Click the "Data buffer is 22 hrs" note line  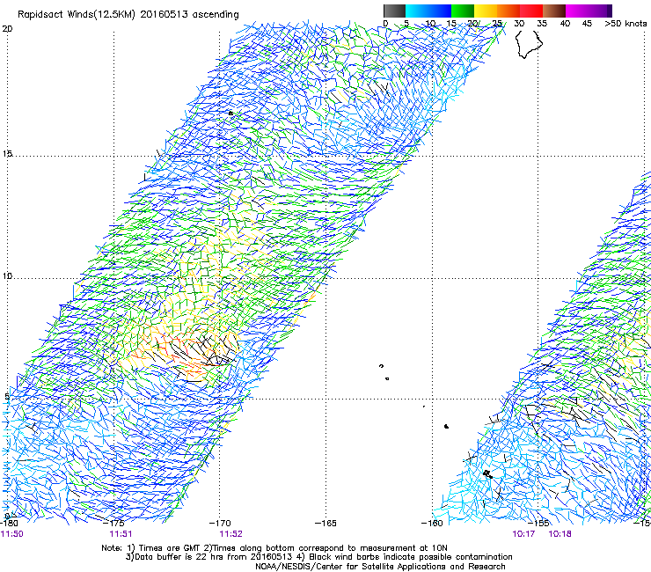pos(318,557)
